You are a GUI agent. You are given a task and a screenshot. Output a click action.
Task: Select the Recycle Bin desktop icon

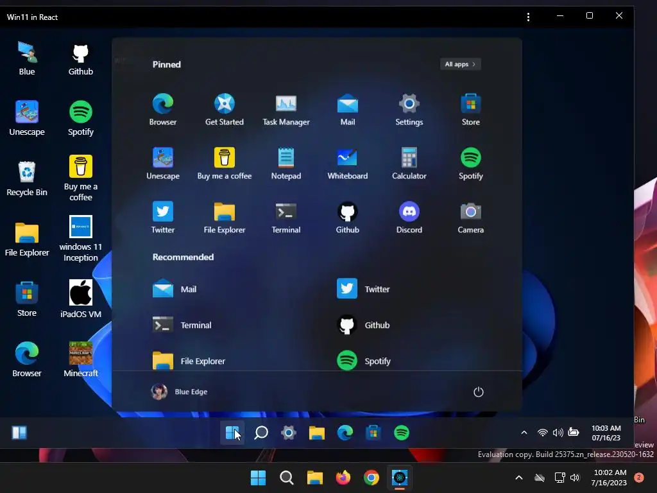tap(27, 179)
